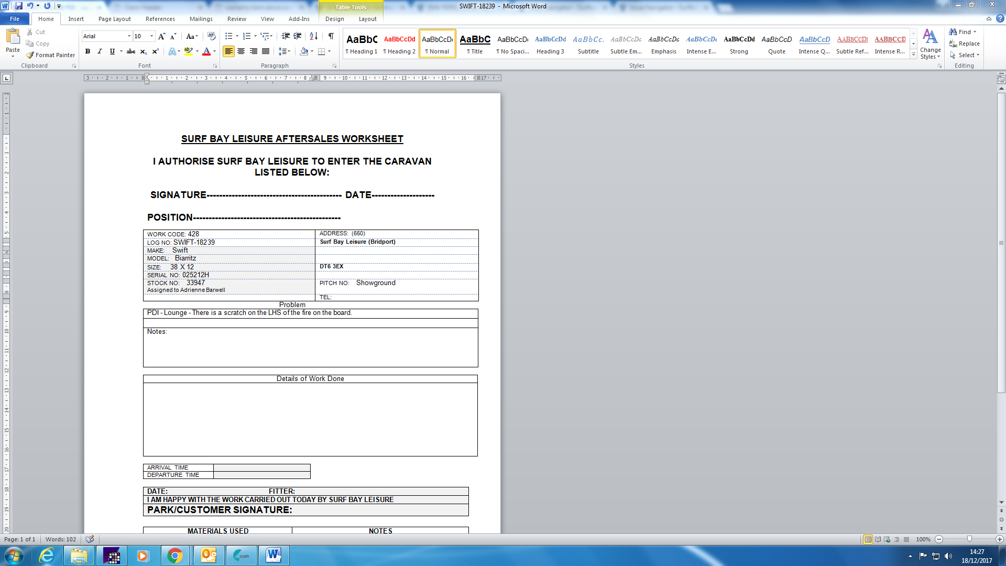
Task: Click the Justify alignment icon
Action: pyautogui.click(x=266, y=51)
